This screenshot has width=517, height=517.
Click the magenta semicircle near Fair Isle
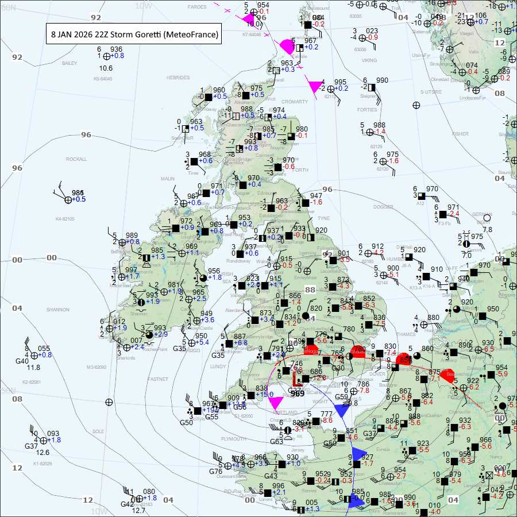(x=286, y=47)
